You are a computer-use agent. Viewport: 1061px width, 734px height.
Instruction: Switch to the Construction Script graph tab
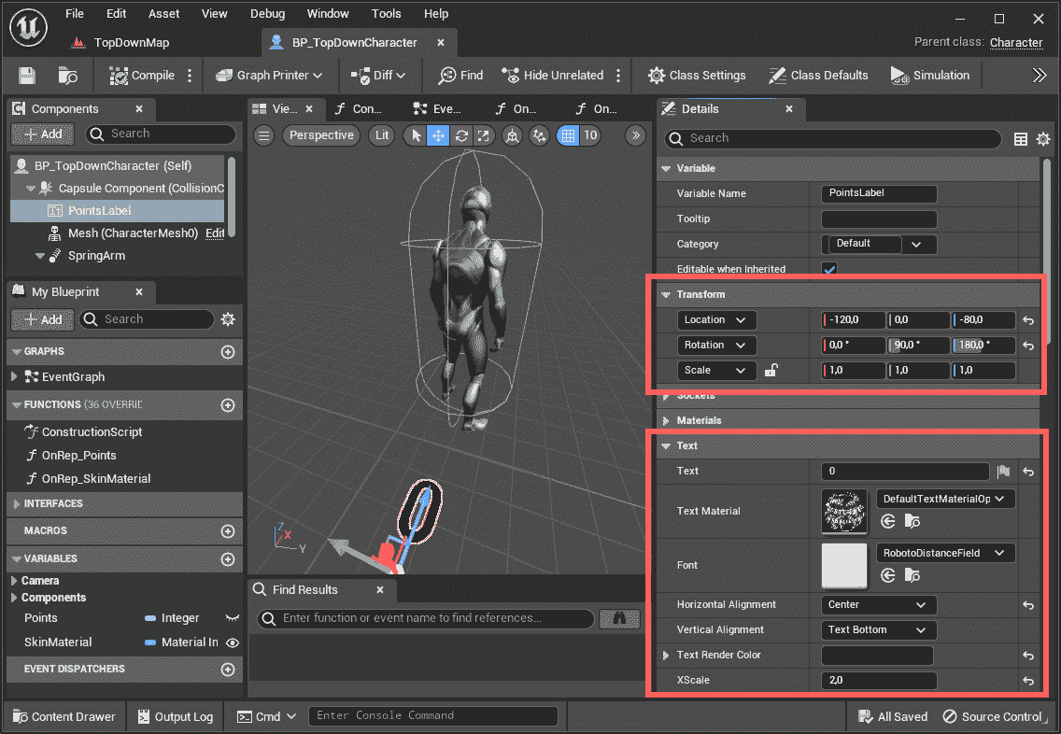[360, 109]
